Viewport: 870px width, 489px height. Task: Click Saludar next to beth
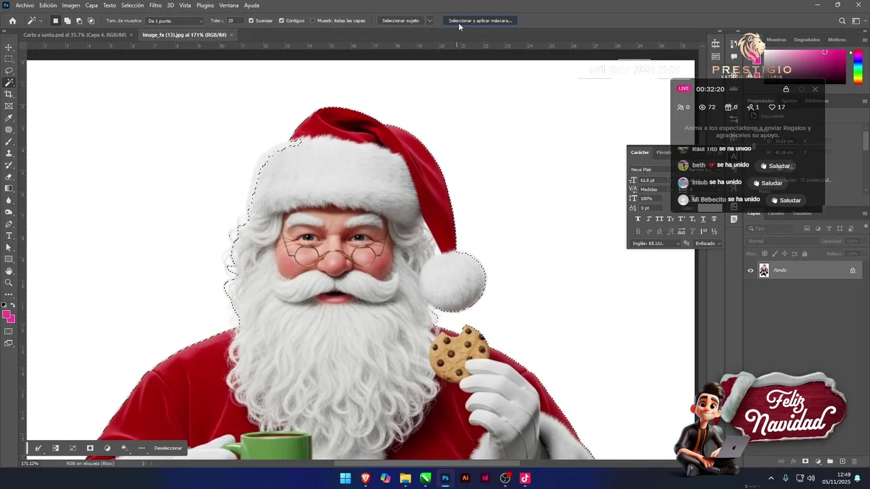[x=776, y=166]
